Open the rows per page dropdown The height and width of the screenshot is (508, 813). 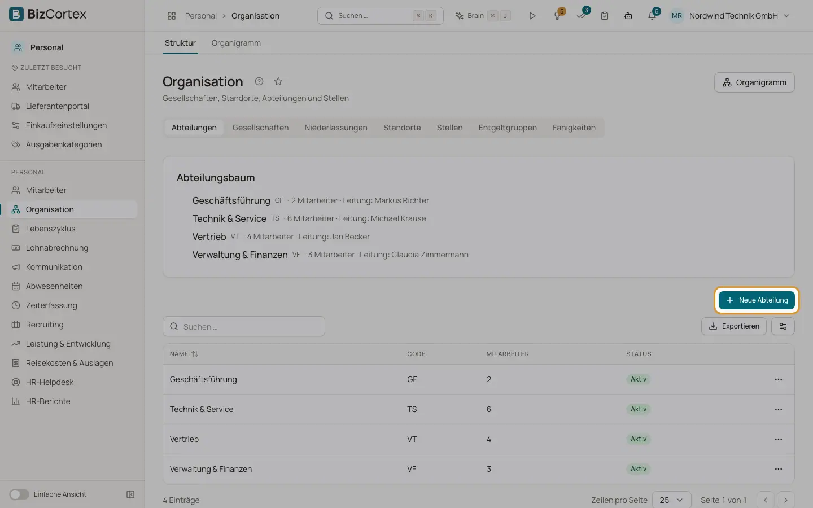pos(671,500)
